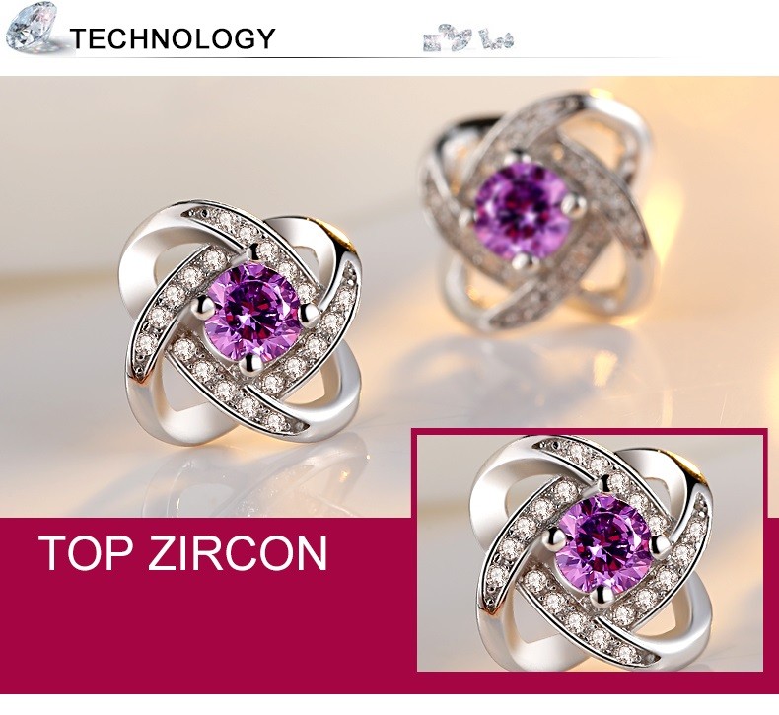Click the framed close-up earring thumbnail
Screen dimensions: 779x715
[x=590, y=552]
